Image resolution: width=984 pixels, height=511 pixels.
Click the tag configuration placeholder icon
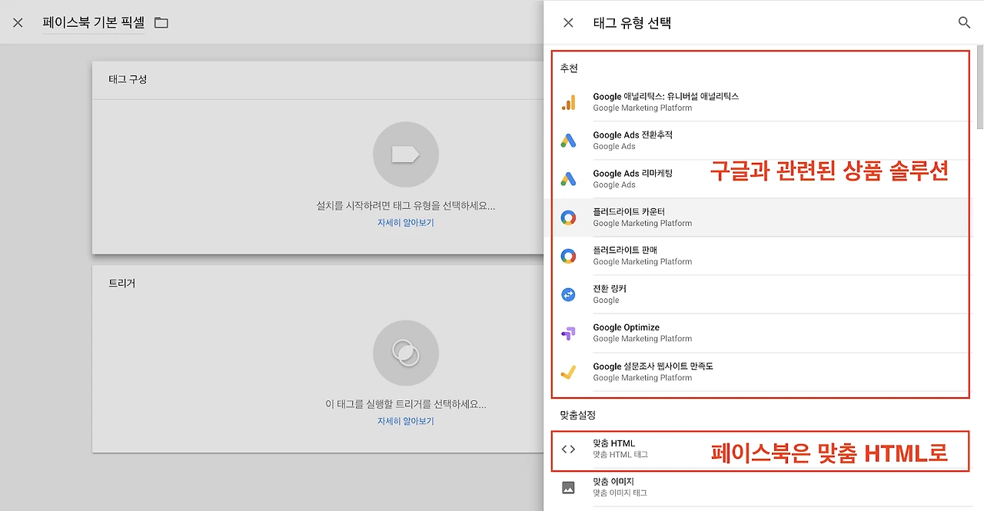pyautogui.click(x=405, y=154)
